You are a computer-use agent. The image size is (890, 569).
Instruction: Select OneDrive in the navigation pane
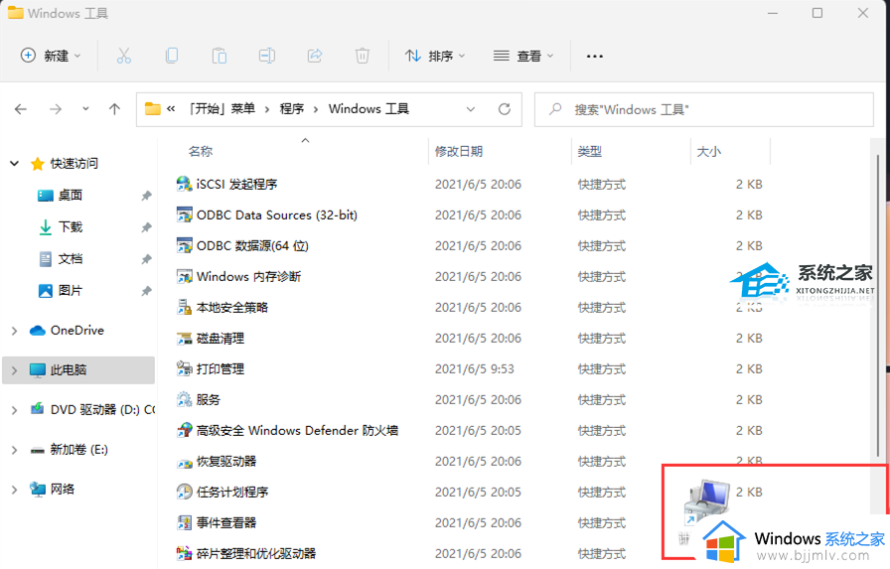tap(77, 330)
